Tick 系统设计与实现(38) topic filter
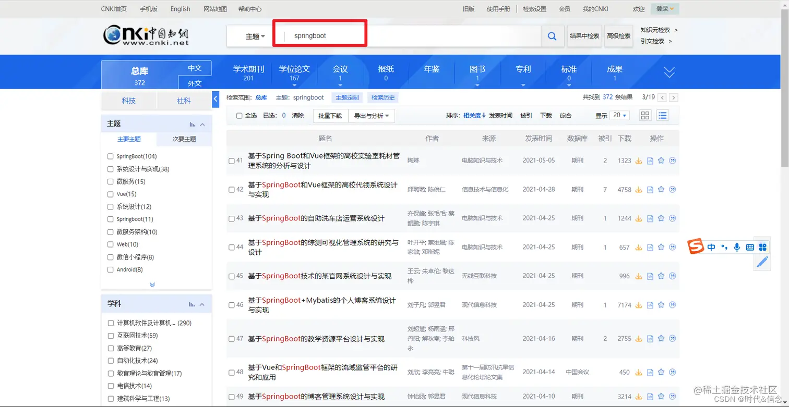 point(110,169)
